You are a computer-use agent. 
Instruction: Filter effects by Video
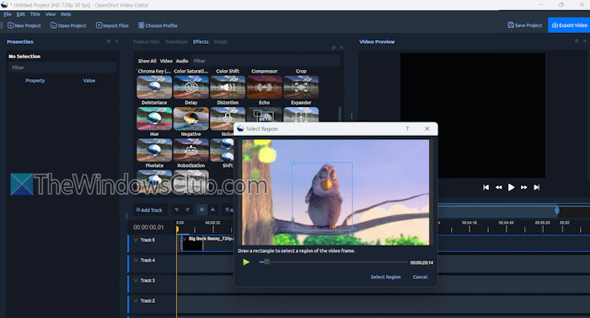pyautogui.click(x=166, y=61)
